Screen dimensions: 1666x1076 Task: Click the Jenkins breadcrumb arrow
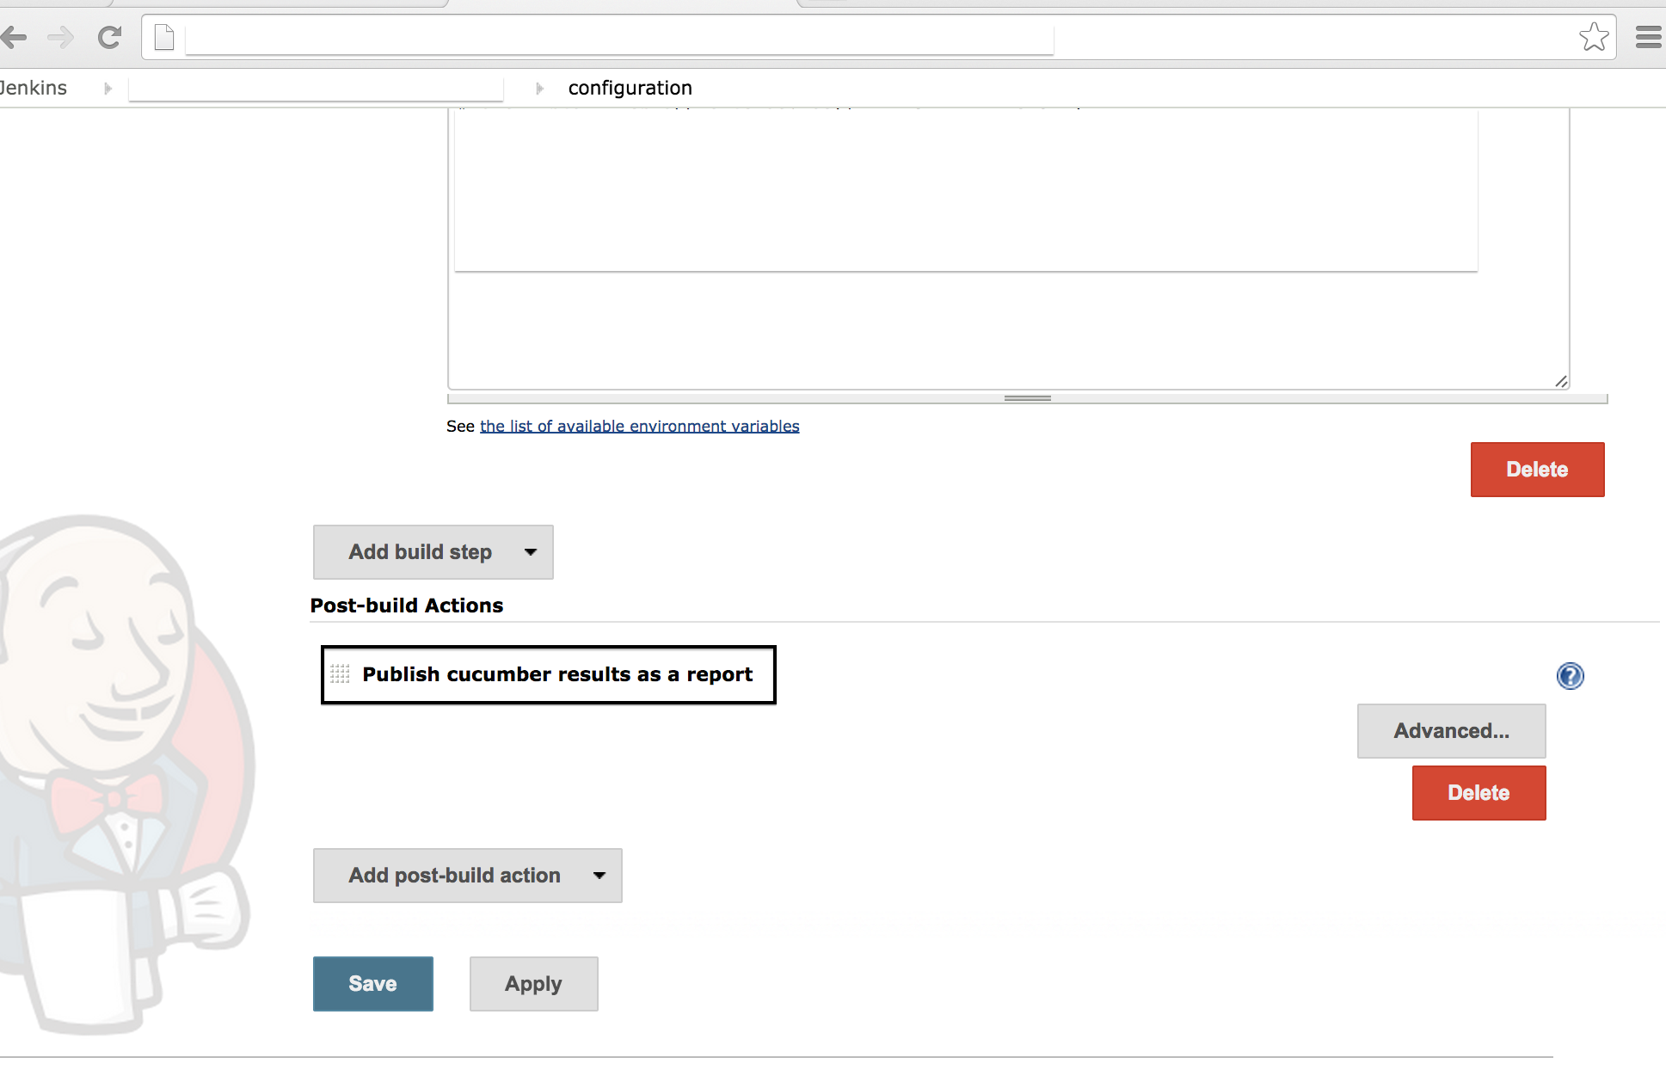[108, 88]
